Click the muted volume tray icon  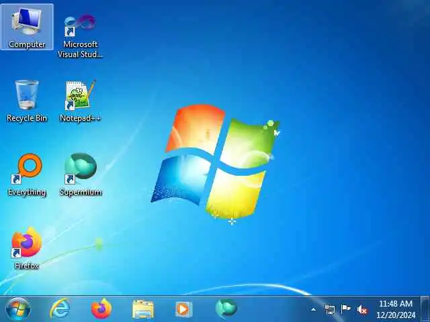click(x=362, y=310)
